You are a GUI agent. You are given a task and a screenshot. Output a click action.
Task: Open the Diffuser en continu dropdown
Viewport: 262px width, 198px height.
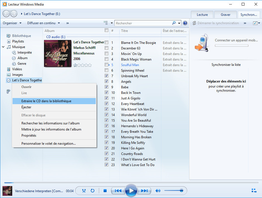point(43,23)
